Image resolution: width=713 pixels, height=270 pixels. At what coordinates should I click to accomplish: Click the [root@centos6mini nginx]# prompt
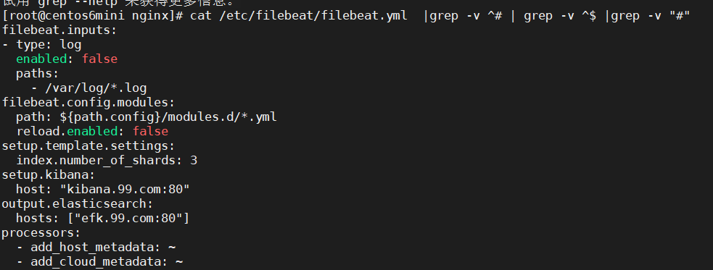point(92,17)
